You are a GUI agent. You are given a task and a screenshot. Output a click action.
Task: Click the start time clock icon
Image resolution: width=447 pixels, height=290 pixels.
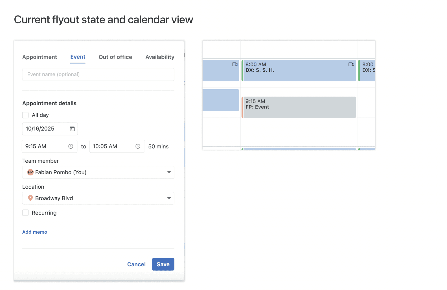(71, 146)
